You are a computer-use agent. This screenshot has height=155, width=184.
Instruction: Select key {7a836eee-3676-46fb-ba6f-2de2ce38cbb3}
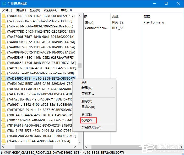[x=40, y=21]
